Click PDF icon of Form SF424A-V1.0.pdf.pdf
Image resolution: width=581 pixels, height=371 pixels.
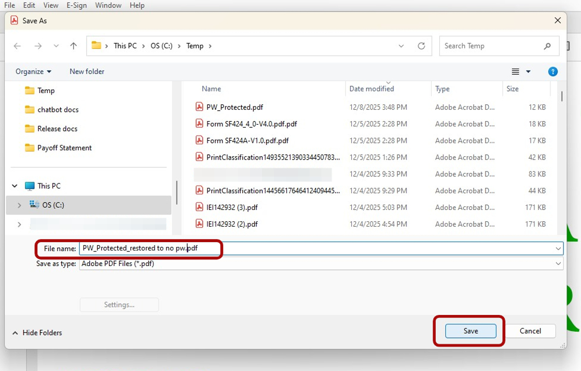click(x=199, y=140)
